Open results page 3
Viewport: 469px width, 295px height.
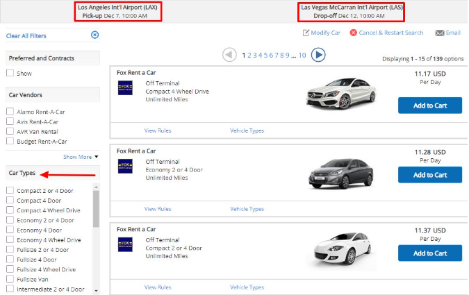(x=254, y=56)
